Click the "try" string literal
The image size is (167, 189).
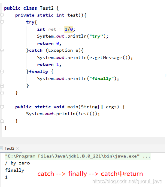coord(96,36)
